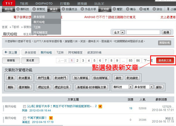Click fire icon on 穿搭不失手 article
Viewport: 176px width, 126px height.
point(100,106)
